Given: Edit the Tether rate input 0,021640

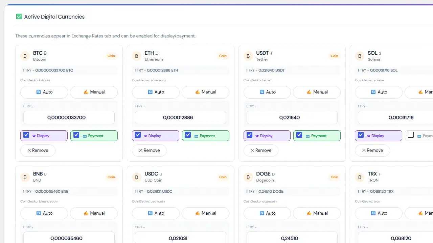Looking at the screenshot, I should (292, 117).
